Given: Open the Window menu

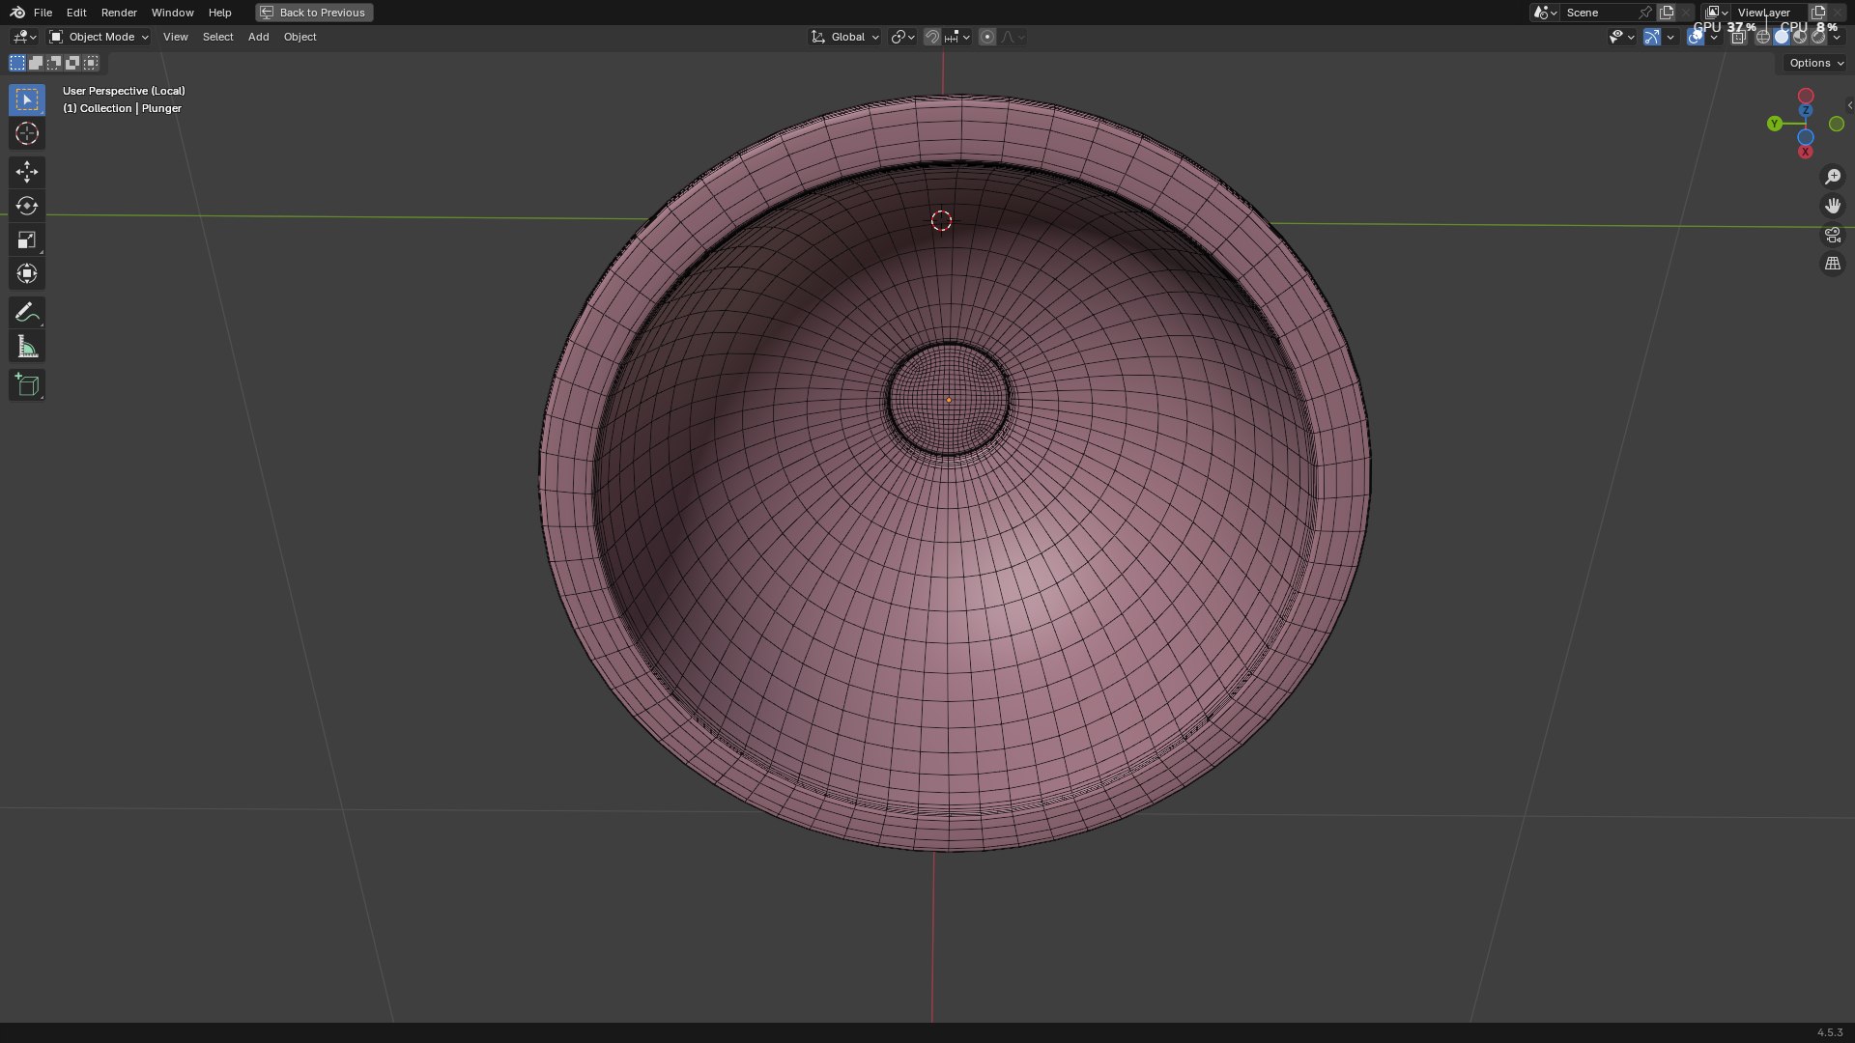Looking at the screenshot, I should tap(172, 13).
